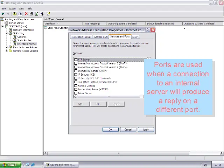
Task: Expand the Remote Access Policies node
Action: pyautogui.click(x=7, y=47)
